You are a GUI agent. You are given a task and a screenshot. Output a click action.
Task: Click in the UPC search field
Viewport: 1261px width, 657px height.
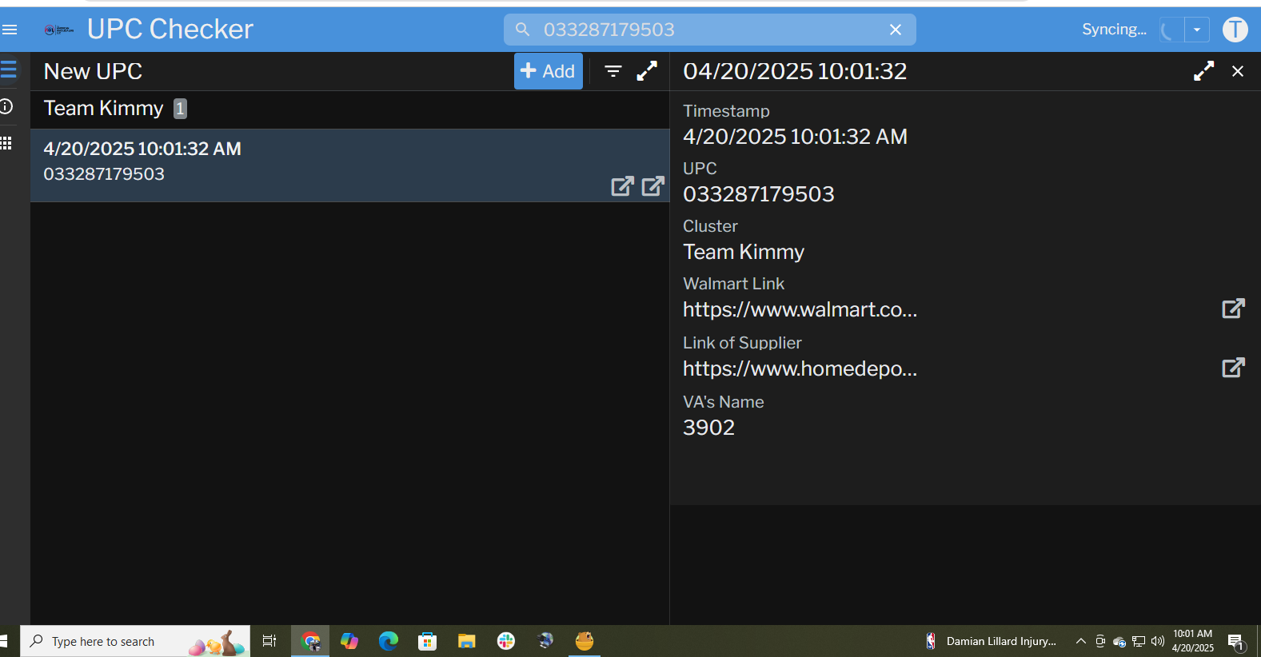(x=704, y=30)
